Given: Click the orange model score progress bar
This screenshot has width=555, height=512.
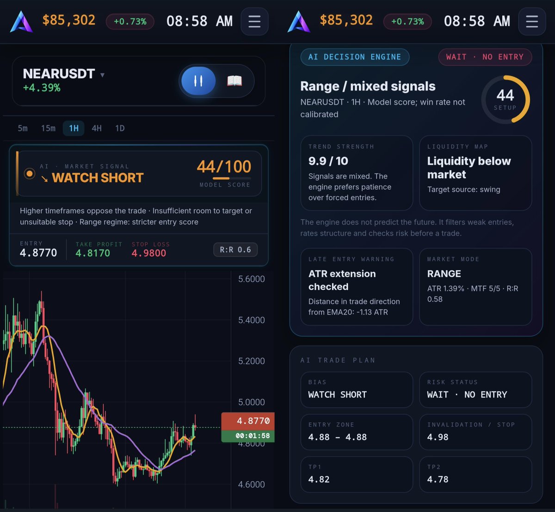Looking at the screenshot, I should [x=232, y=178].
